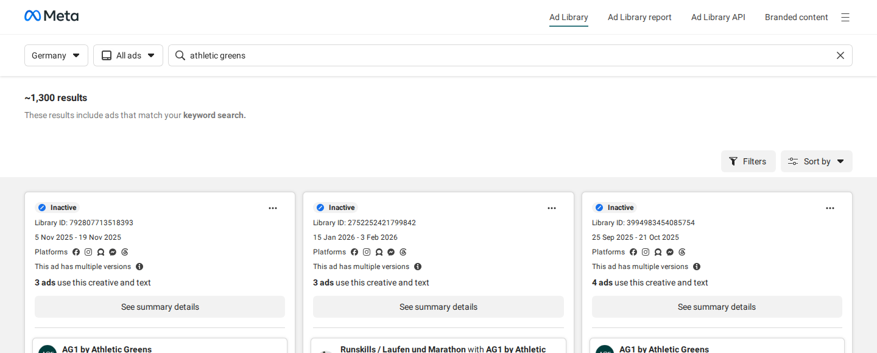
Task: Click the Runskills / Laufen und Marathon advertiser name
Action: (x=403, y=349)
